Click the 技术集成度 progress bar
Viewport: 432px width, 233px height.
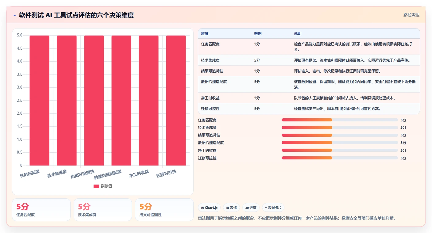[x=340, y=128]
